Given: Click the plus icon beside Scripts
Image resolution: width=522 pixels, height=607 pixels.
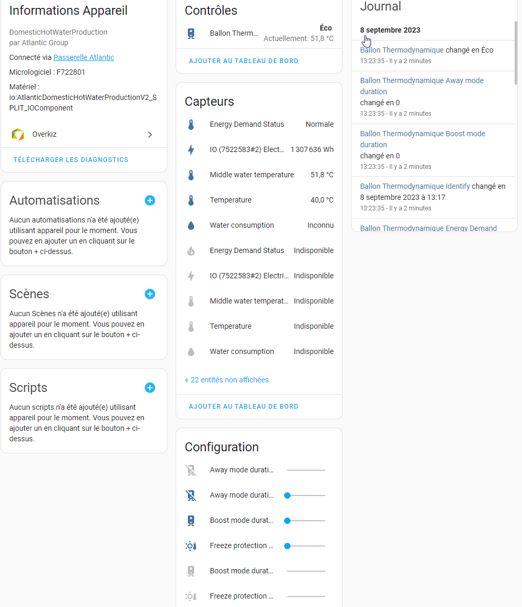Looking at the screenshot, I should (x=150, y=388).
